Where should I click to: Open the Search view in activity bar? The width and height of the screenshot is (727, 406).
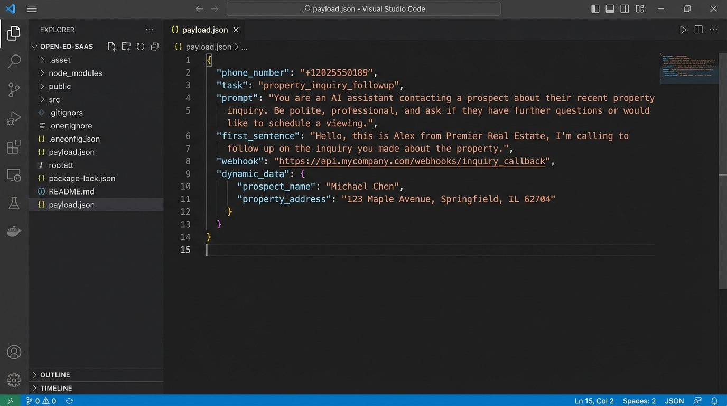point(14,61)
